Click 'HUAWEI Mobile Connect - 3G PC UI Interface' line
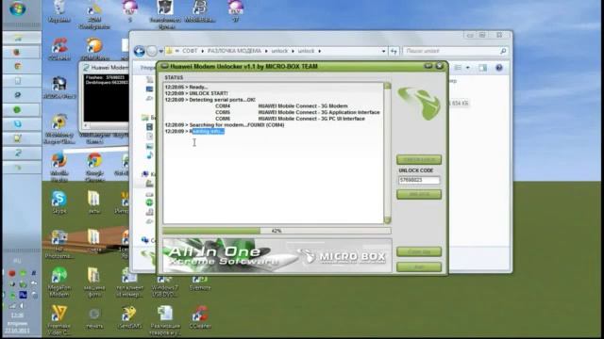 pos(311,119)
